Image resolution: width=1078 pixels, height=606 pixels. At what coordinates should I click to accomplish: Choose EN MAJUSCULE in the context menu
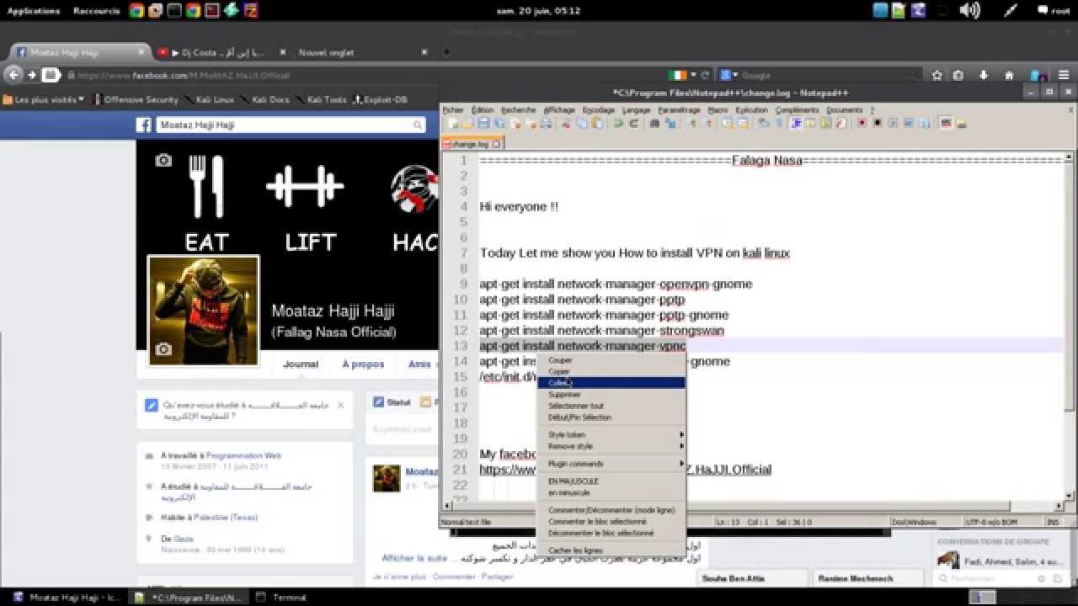(611, 481)
